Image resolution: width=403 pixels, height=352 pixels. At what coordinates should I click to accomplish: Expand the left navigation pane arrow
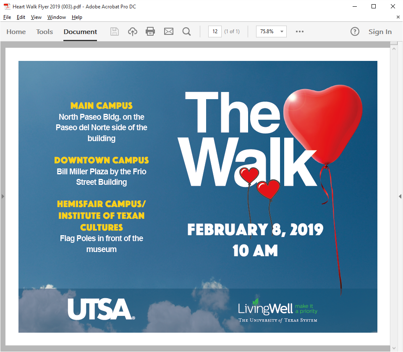pos(3,196)
